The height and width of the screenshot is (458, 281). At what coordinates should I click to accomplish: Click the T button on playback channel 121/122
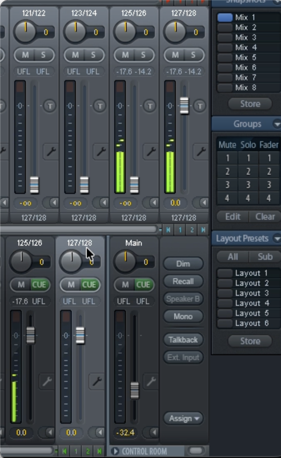coord(50,106)
